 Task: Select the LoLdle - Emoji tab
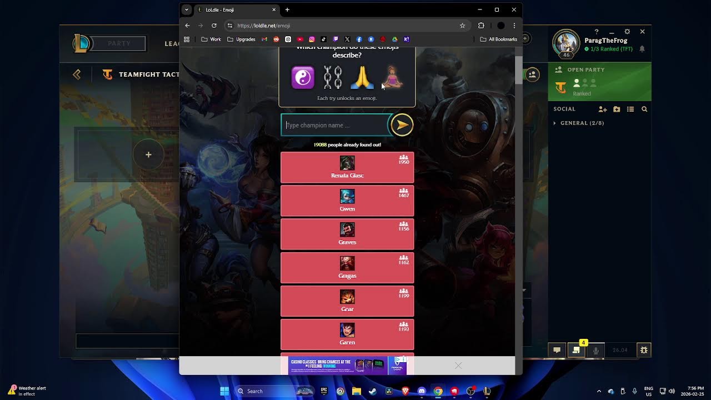tap(237, 9)
